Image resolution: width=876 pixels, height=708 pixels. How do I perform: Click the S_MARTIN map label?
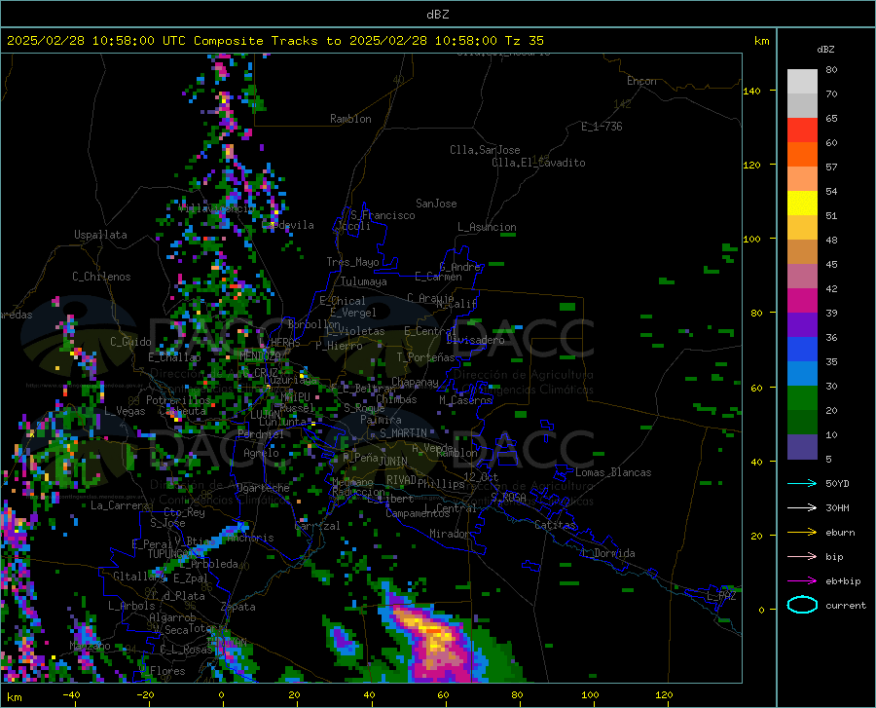tap(403, 433)
